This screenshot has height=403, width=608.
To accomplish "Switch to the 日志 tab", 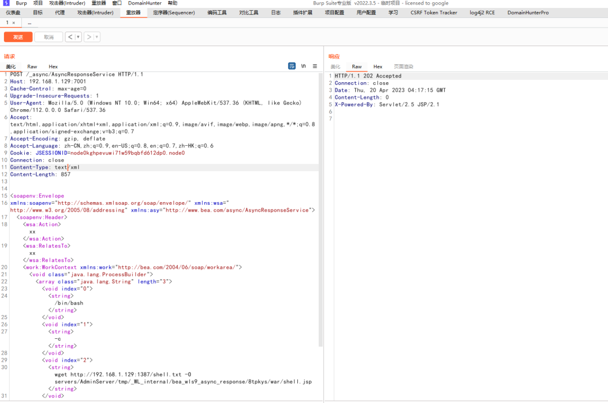I will [x=276, y=13].
